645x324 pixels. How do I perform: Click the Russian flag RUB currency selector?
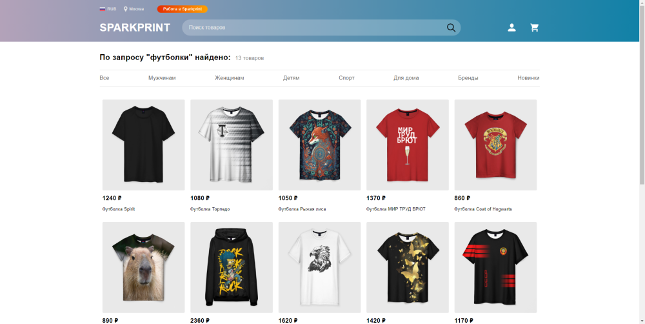tap(108, 9)
